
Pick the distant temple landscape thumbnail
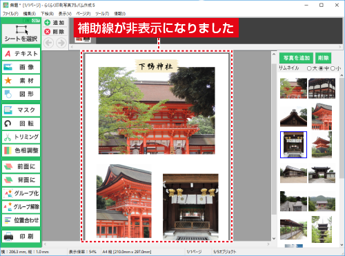322,201
